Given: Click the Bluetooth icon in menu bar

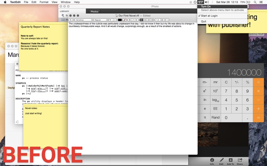Looking at the screenshot, I should tap(212, 2).
